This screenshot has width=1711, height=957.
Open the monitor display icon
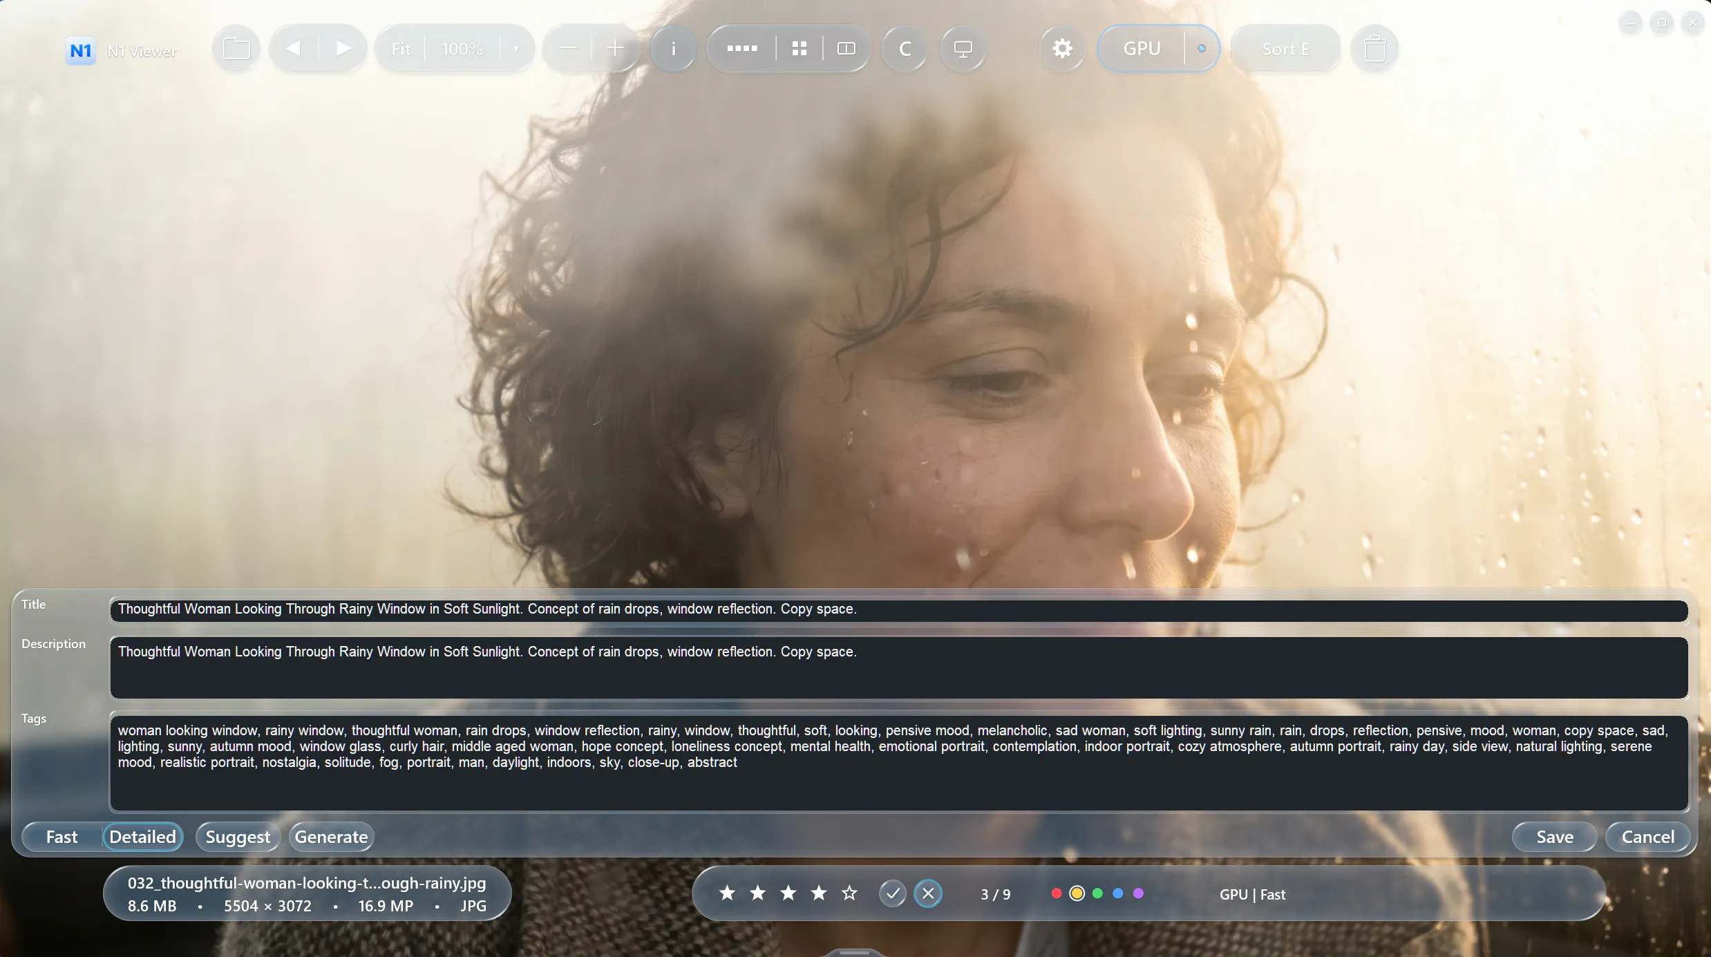coord(963,49)
